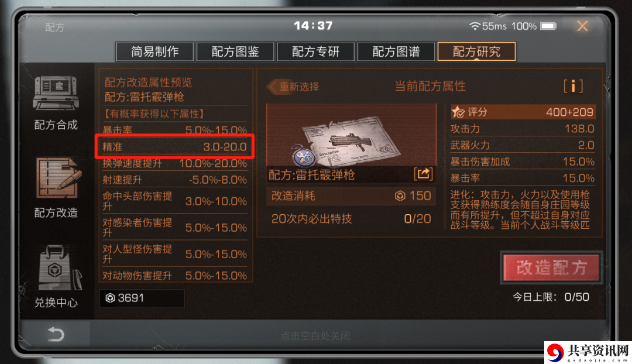Select the 配方研究 tab
This screenshot has height=364, width=632.
pyautogui.click(x=476, y=51)
